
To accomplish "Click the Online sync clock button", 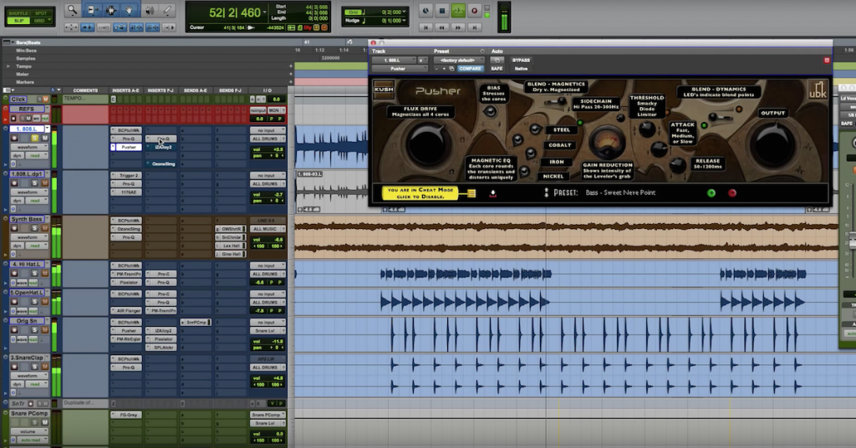I will pos(425,10).
